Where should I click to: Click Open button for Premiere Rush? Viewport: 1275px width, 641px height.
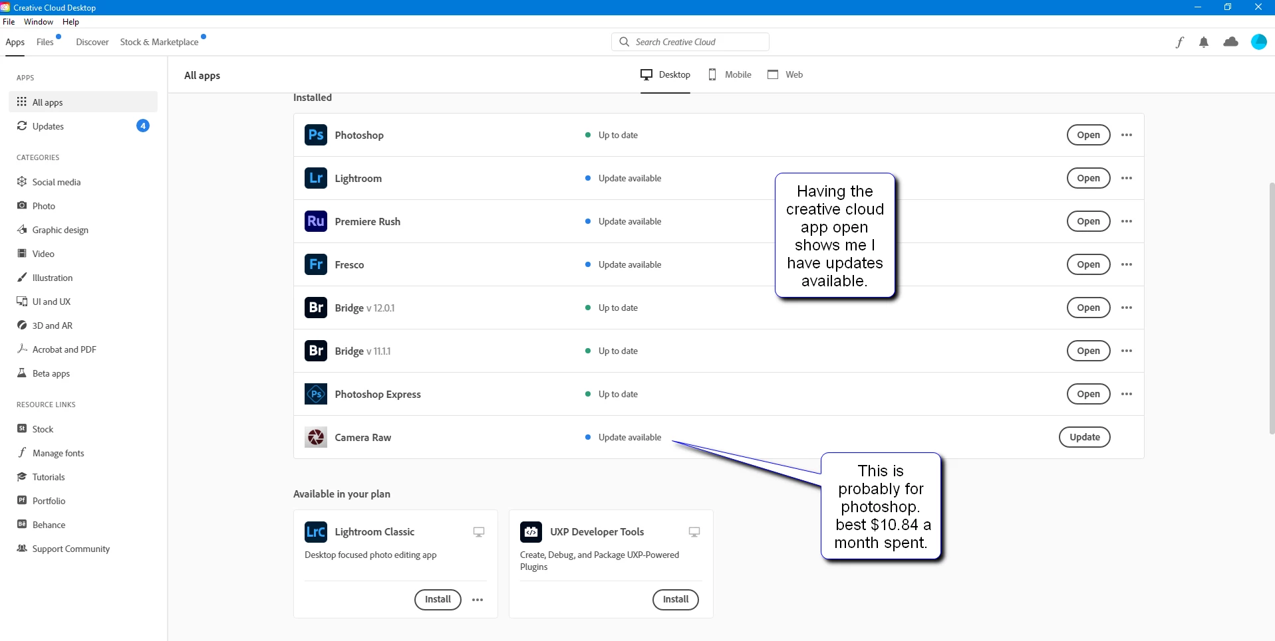1089,221
